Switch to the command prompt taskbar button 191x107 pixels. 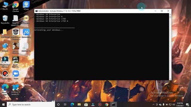(113, 104)
